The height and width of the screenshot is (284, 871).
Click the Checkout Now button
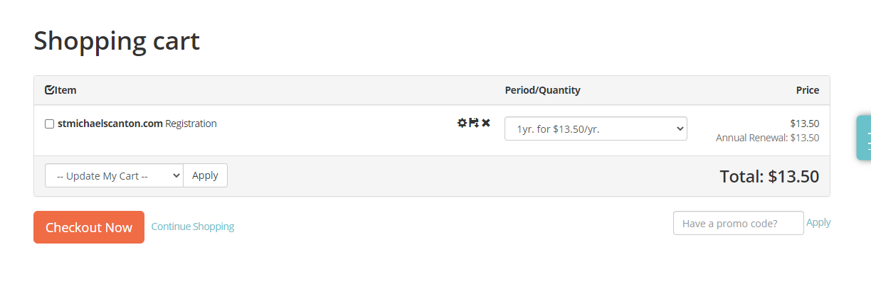point(89,227)
